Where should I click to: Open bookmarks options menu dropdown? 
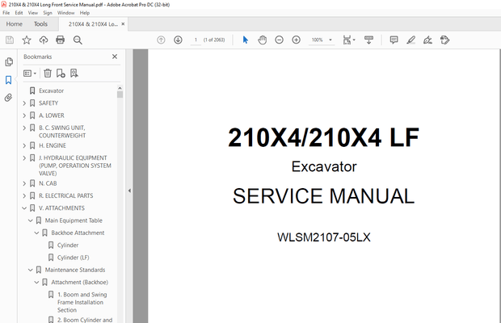click(30, 73)
